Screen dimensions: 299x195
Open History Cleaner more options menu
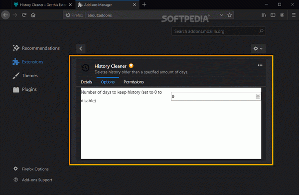(260, 65)
